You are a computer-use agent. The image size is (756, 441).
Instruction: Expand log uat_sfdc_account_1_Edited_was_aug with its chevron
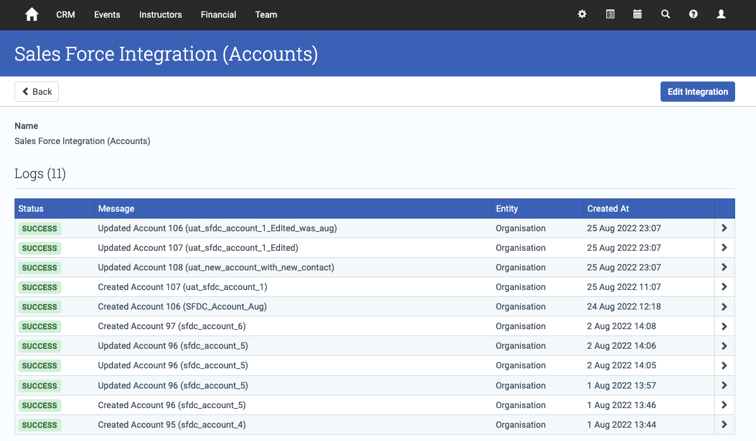724,228
